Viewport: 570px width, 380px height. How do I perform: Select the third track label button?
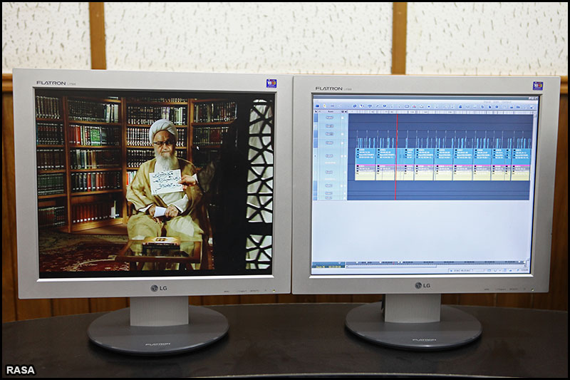tap(329, 134)
